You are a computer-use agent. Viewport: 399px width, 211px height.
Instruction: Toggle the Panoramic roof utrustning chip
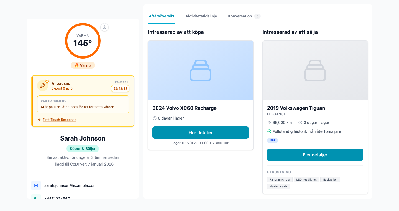point(280,179)
